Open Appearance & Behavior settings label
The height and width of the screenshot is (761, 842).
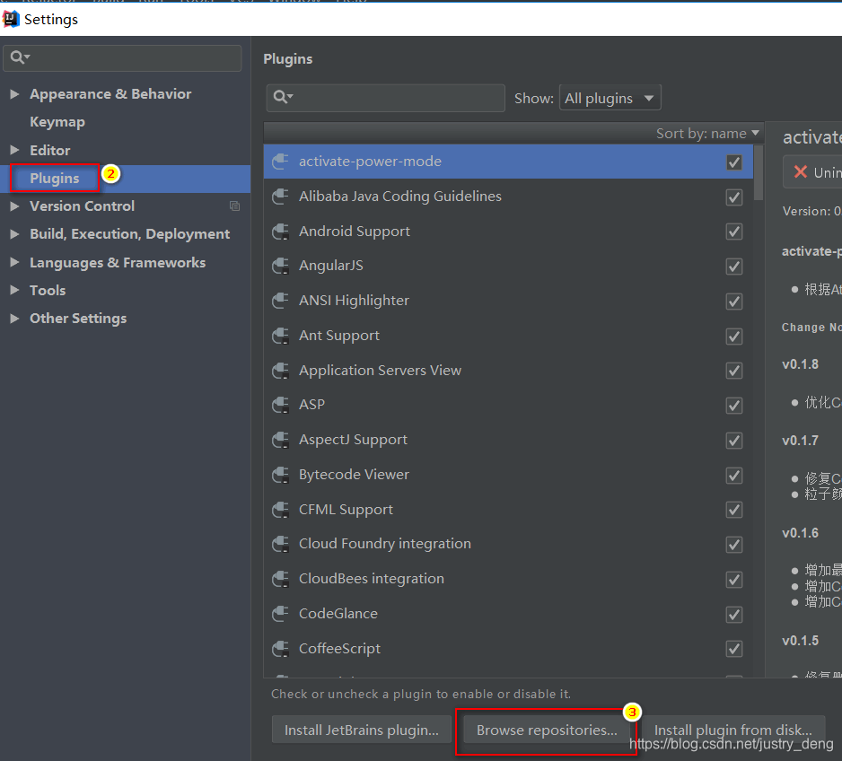[x=110, y=94]
